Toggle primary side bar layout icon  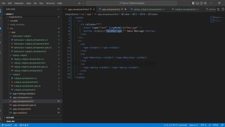tap(194, 3)
